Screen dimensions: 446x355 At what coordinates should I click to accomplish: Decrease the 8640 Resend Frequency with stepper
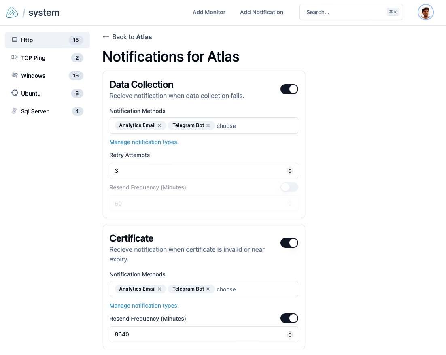tap(290, 336)
